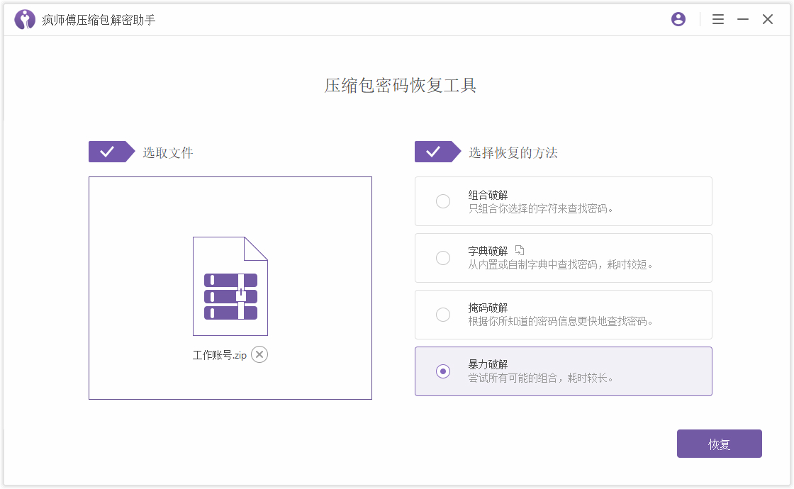The height and width of the screenshot is (489, 794).
Task: Select the 掩码破解 radio button
Action: 443,315
